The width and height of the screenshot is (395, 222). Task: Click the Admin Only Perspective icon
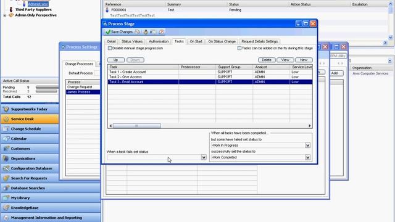11,15
